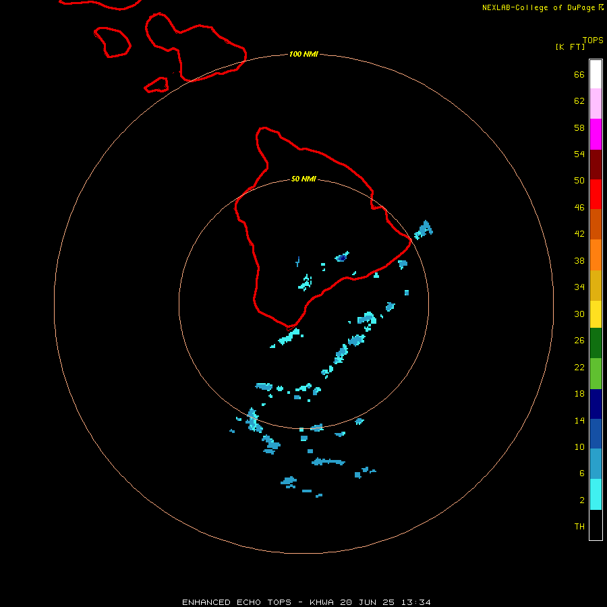Click the white swatch in the tops legend

pos(596,74)
